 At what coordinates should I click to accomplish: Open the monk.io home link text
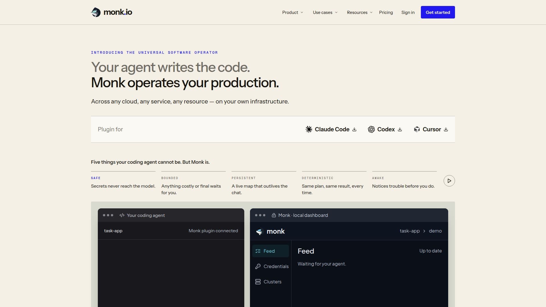pos(118,12)
